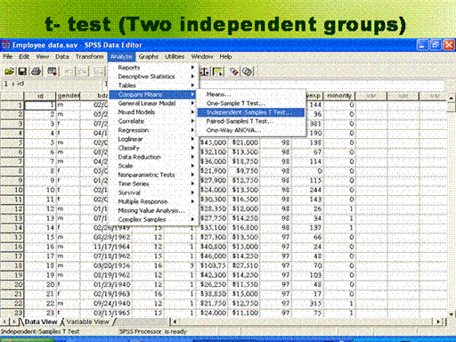Click row header number 14
The width and height of the screenshot is (456, 342).
12,228
